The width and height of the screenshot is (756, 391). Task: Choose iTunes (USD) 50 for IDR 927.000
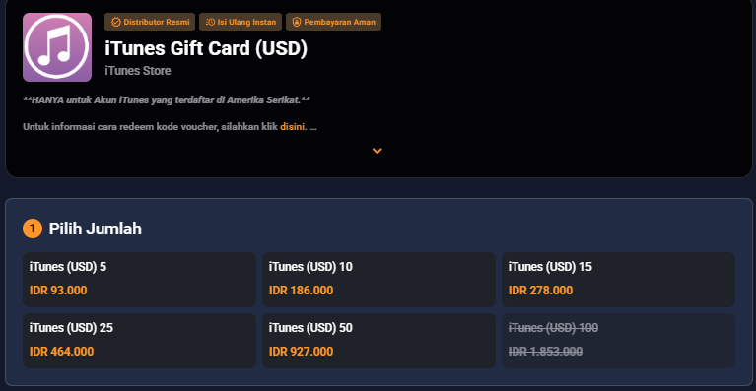pyautogui.click(x=378, y=341)
